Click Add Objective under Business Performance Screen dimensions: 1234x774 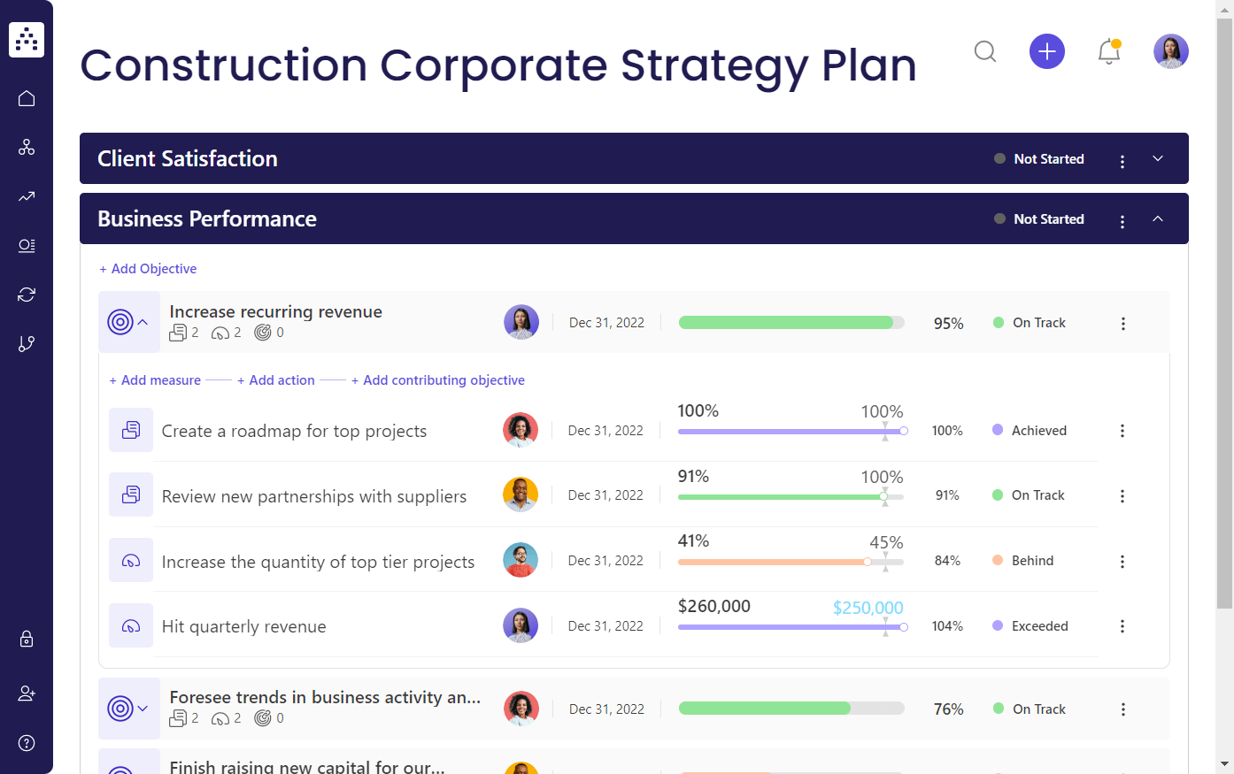pyautogui.click(x=148, y=268)
